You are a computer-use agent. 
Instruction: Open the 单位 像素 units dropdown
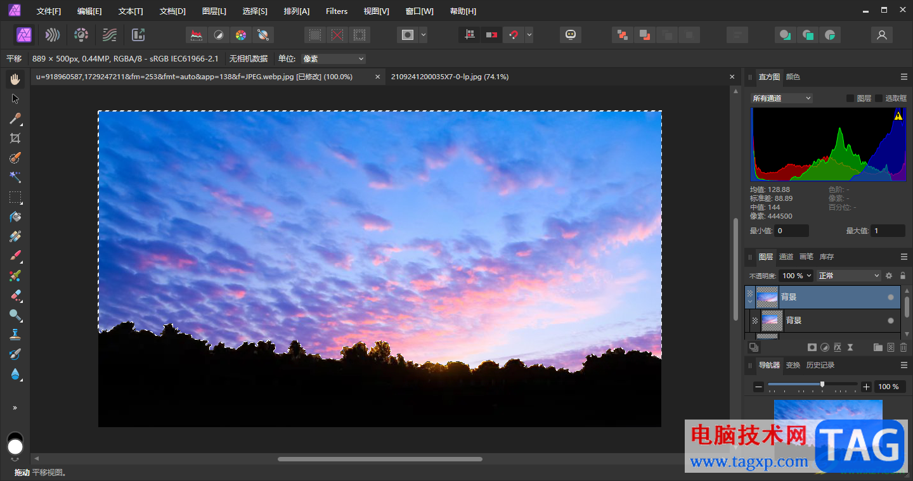[x=333, y=59]
